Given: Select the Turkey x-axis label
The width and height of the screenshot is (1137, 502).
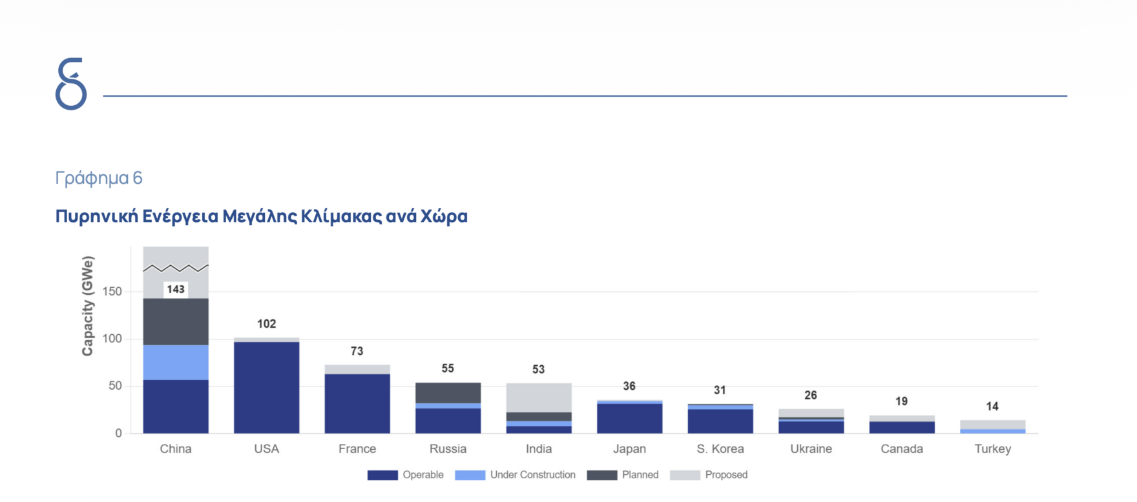Looking at the screenshot, I should tap(992, 449).
